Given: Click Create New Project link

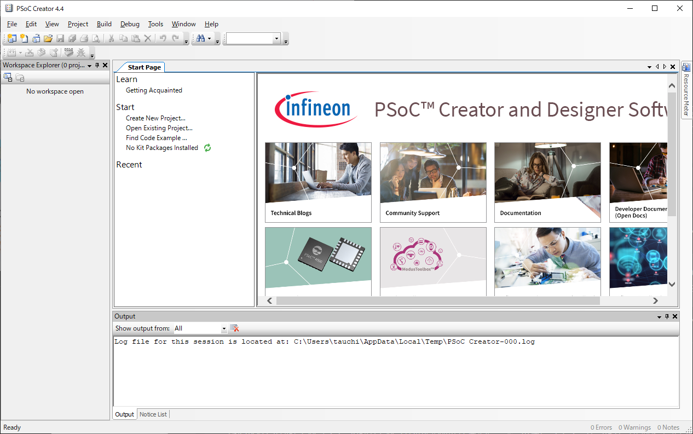Looking at the screenshot, I should [155, 118].
